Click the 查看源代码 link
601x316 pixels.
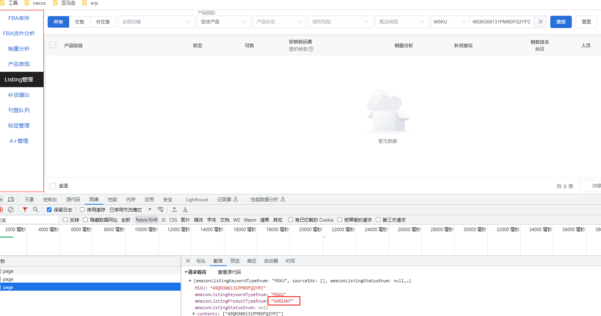(229, 272)
